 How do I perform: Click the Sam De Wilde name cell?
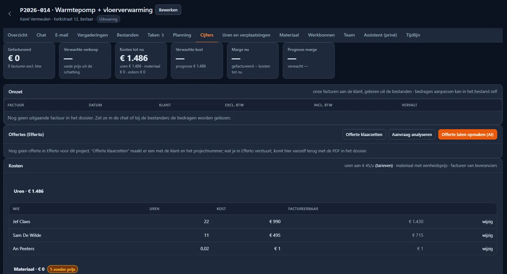(x=27, y=235)
